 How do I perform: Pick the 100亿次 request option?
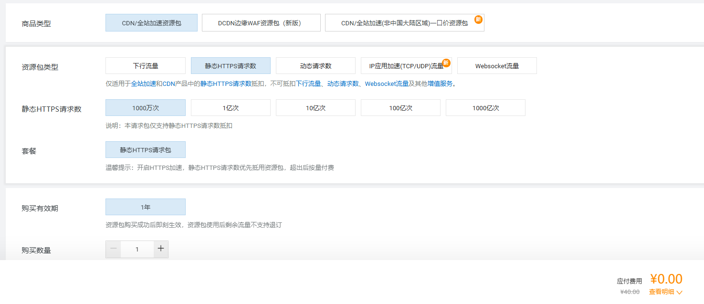[x=400, y=108]
